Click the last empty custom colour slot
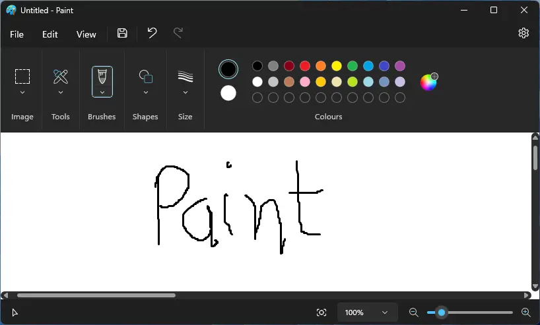 400,98
